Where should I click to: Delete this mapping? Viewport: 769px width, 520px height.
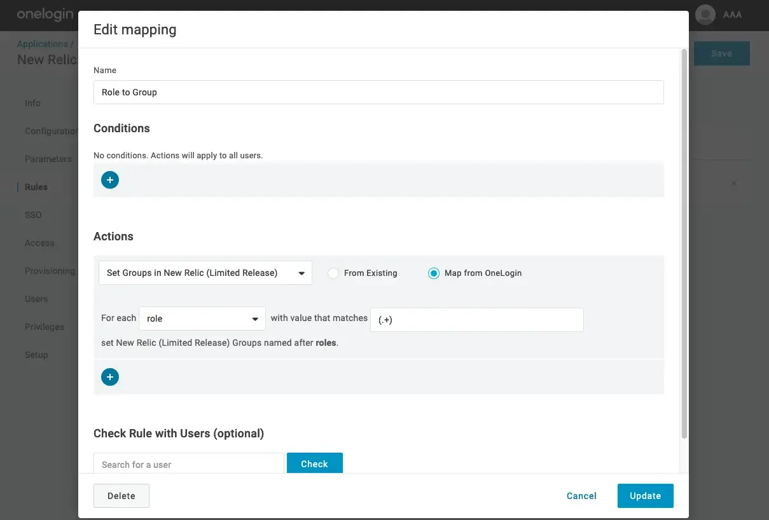pyautogui.click(x=121, y=496)
